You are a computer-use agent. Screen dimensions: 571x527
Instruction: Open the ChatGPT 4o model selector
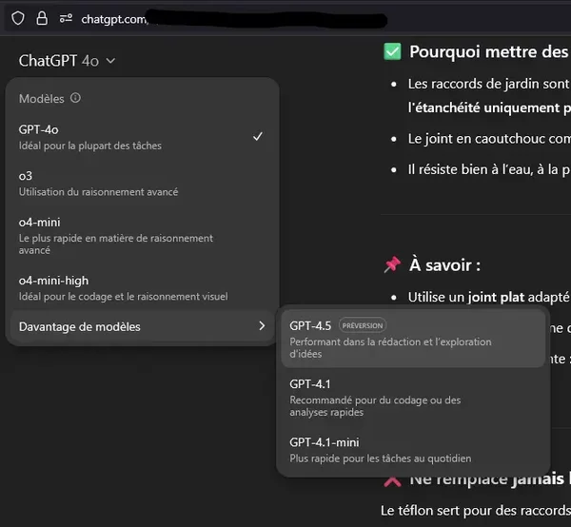pyautogui.click(x=67, y=61)
